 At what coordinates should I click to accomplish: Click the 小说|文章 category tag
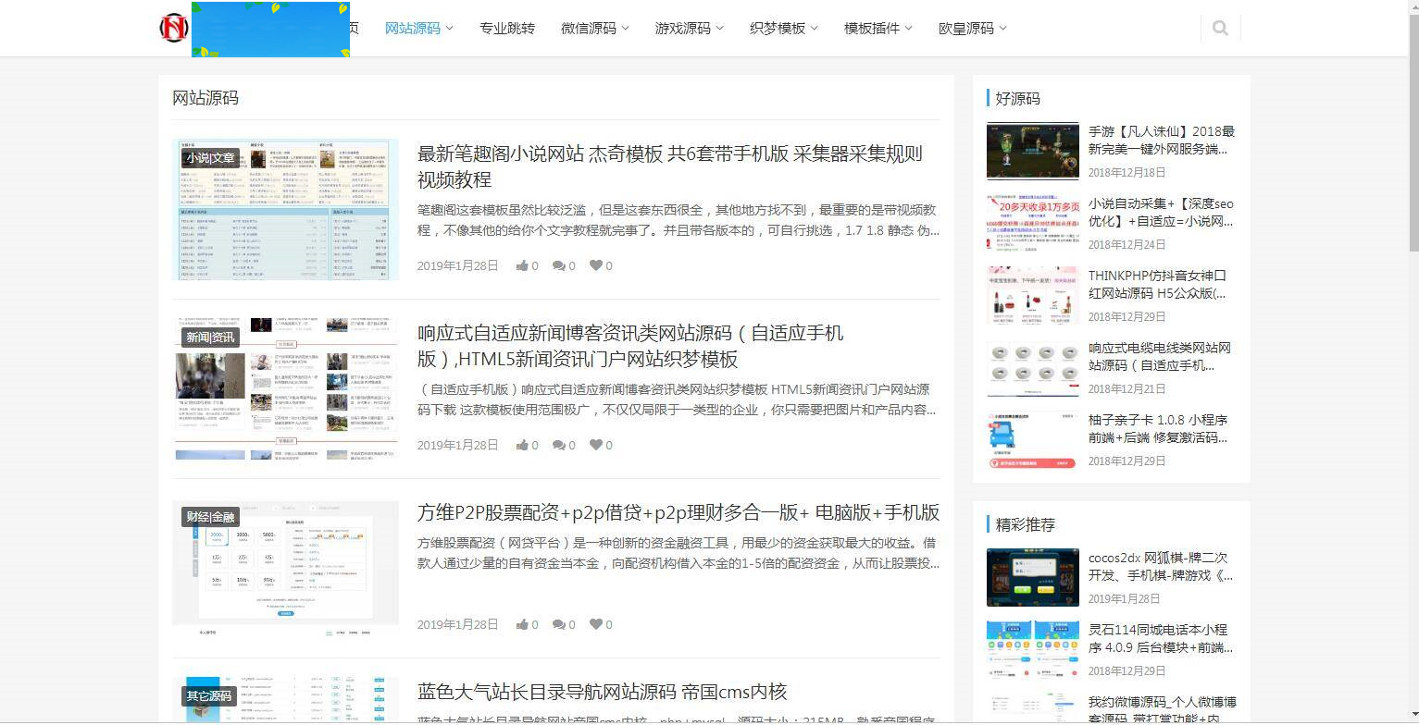[x=208, y=157]
